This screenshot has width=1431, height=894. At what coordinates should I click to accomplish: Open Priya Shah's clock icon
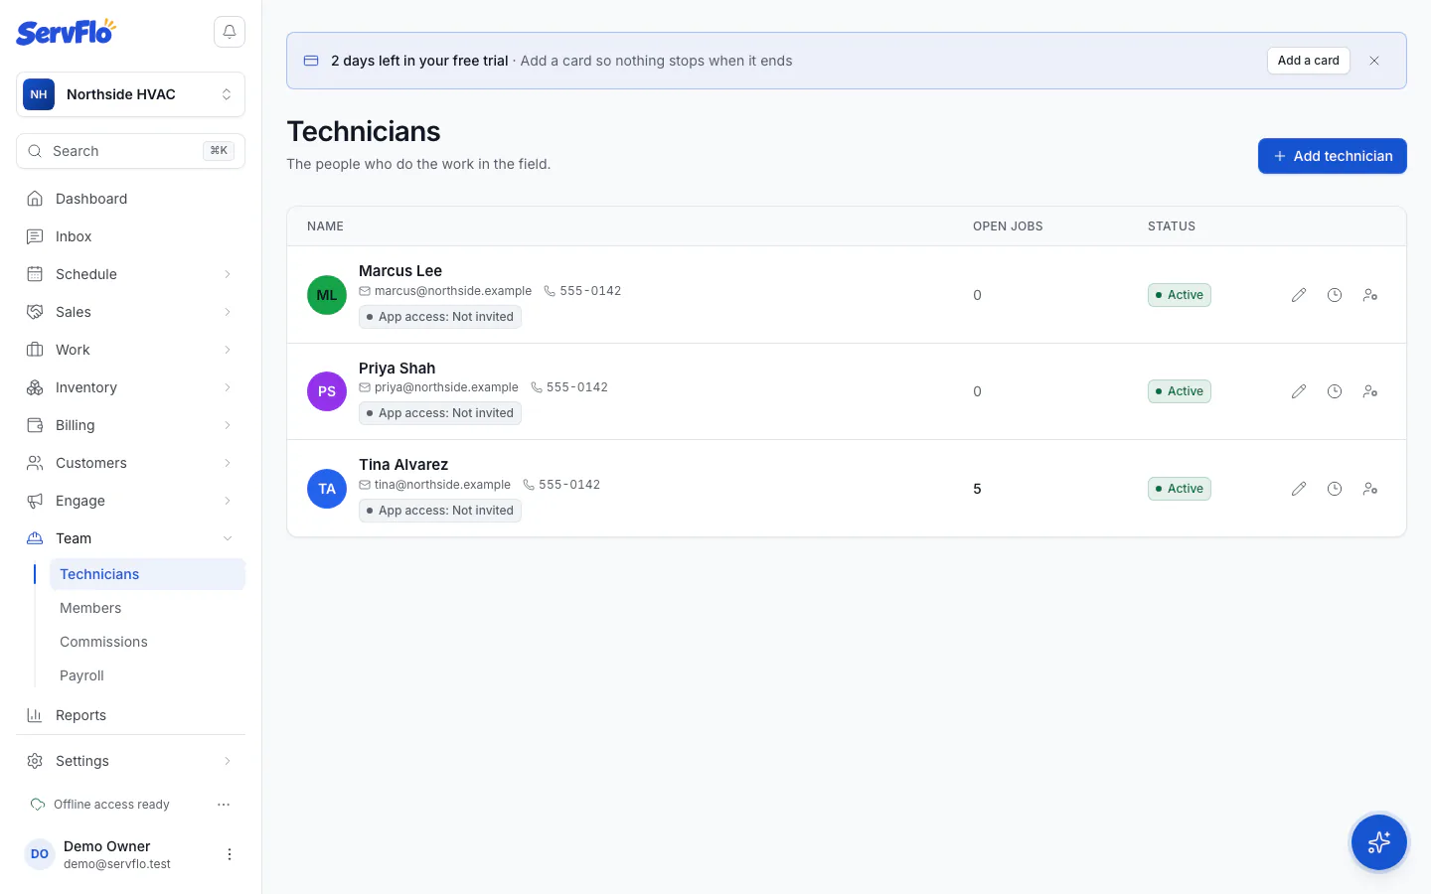(1335, 391)
